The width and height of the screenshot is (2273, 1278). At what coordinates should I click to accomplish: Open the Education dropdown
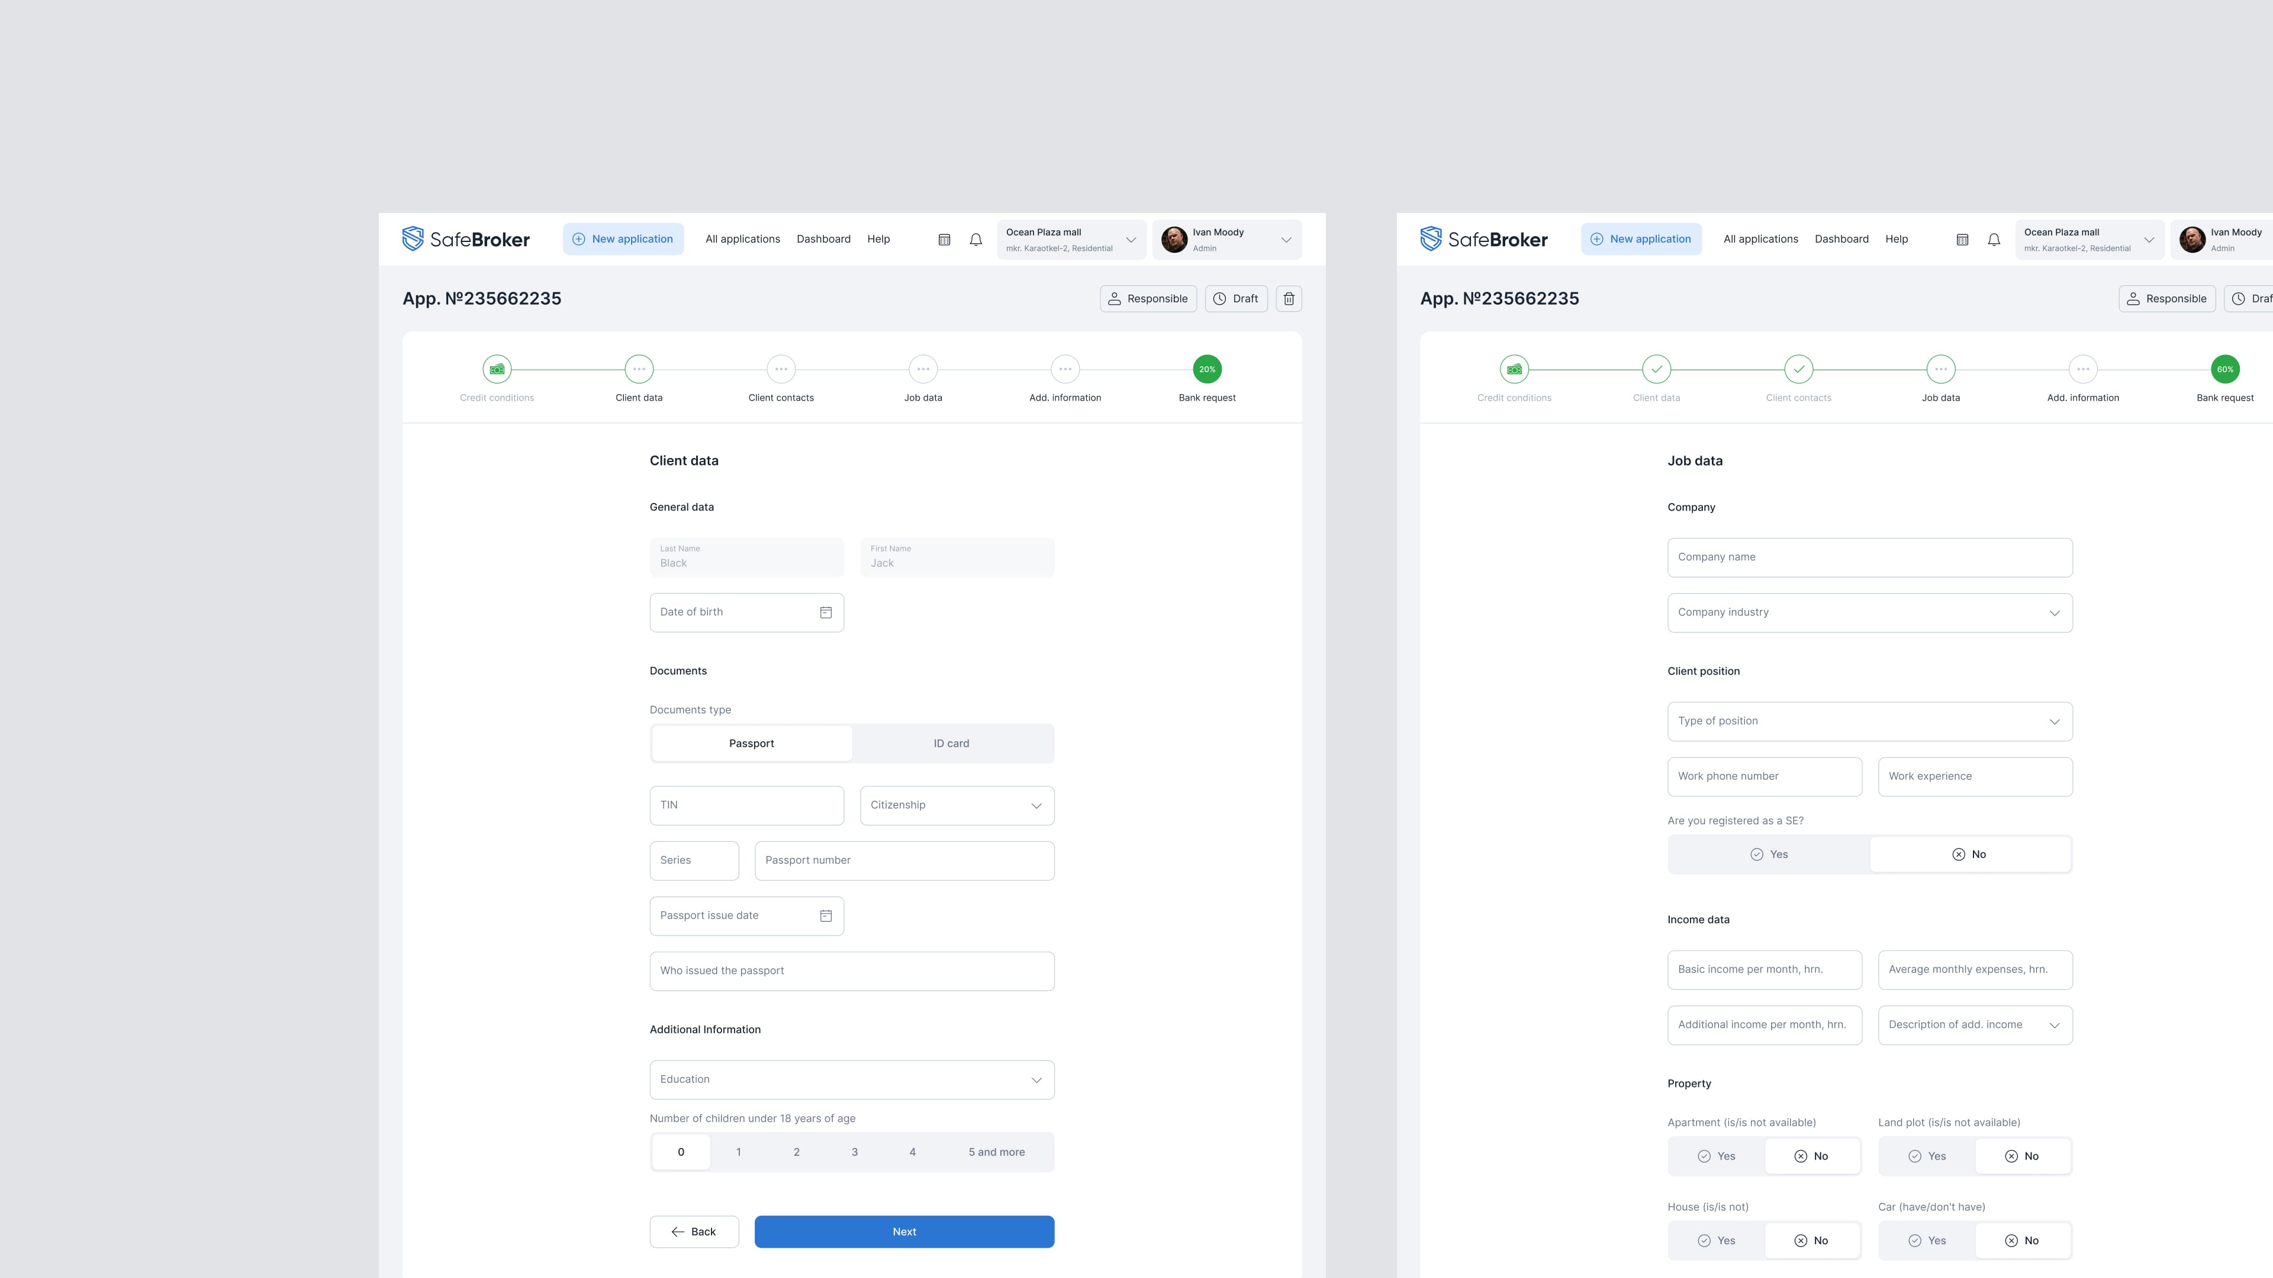(x=852, y=1080)
